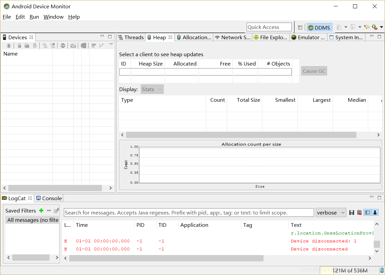Click the Run external tools icon
The image size is (385, 275).
[x=374, y=27]
